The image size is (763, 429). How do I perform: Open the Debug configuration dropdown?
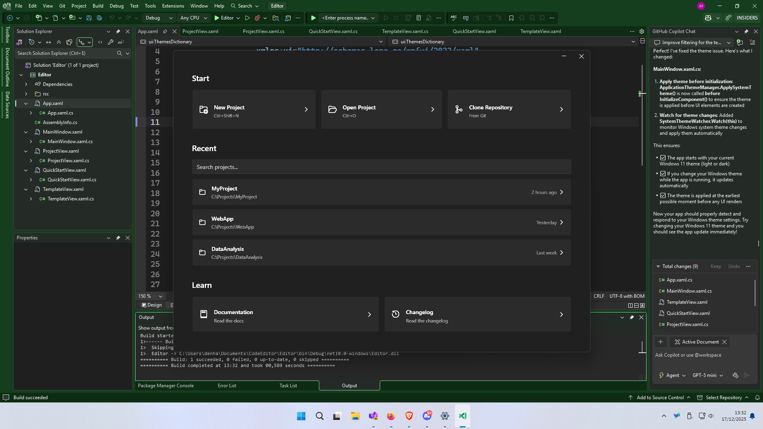[159, 18]
